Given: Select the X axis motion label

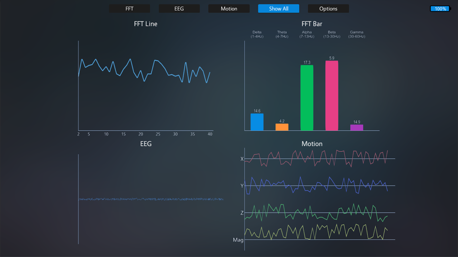Looking at the screenshot, I should click(x=242, y=159).
